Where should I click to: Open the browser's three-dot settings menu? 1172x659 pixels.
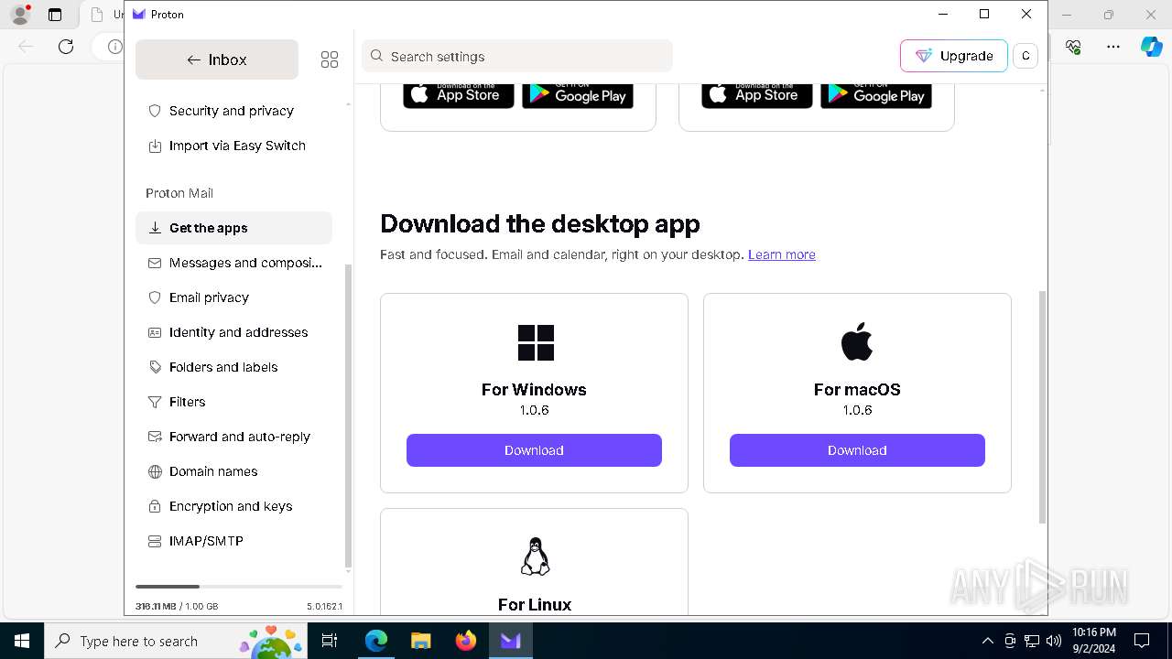point(1113,46)
